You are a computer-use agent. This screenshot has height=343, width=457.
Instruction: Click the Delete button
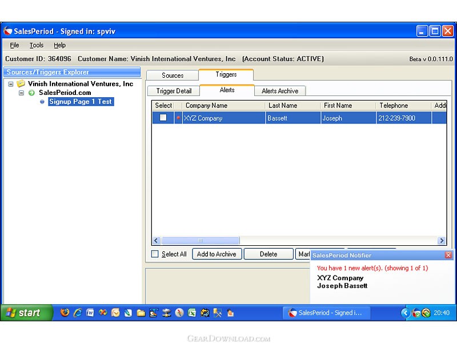click(268, 254)
